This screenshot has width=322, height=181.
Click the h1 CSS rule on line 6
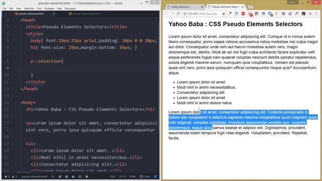tap(84, 47)
